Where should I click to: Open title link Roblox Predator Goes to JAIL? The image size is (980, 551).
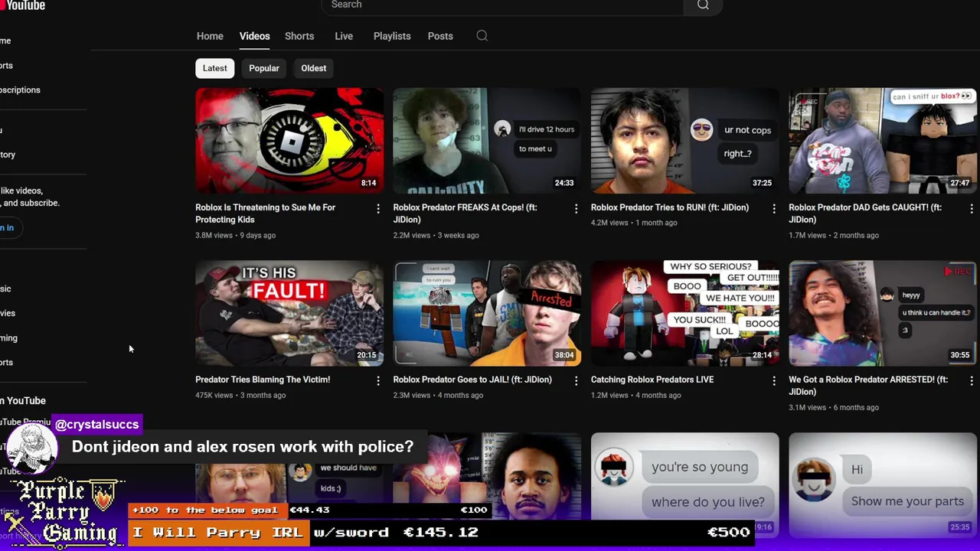click(472, 380)
